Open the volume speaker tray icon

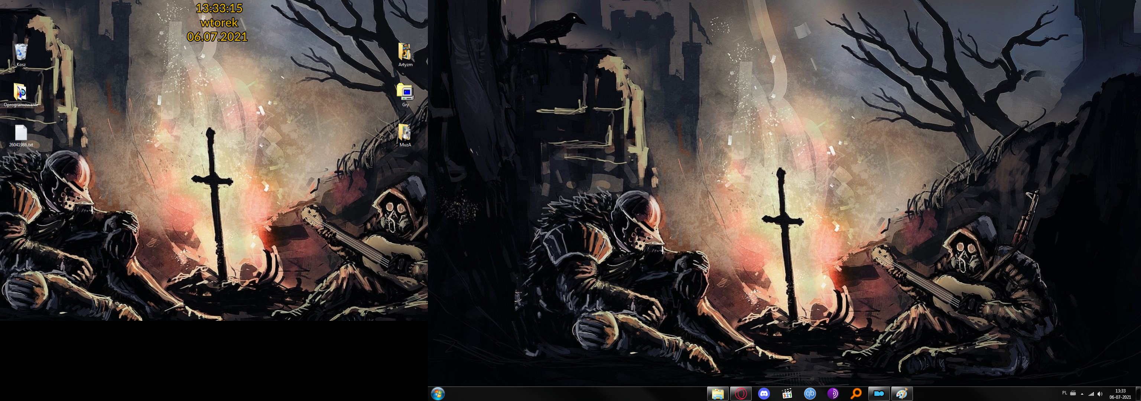tap(1100, 394)
